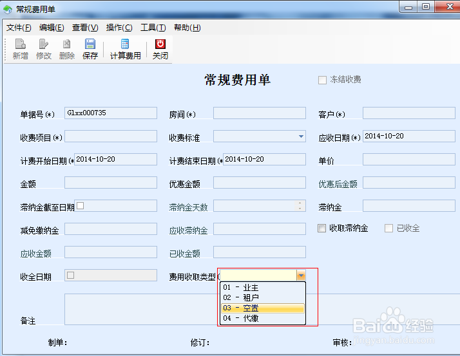Toggle the 已收全 checkbox

388,228
